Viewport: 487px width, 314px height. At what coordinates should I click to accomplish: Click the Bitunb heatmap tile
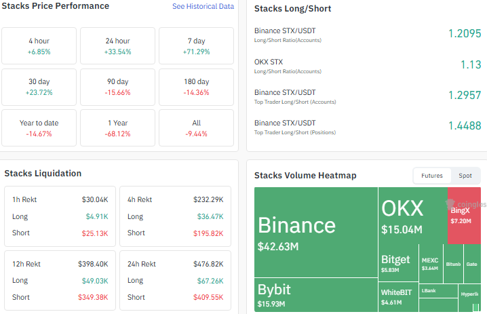pyautogui.click(x=453, y=264)
